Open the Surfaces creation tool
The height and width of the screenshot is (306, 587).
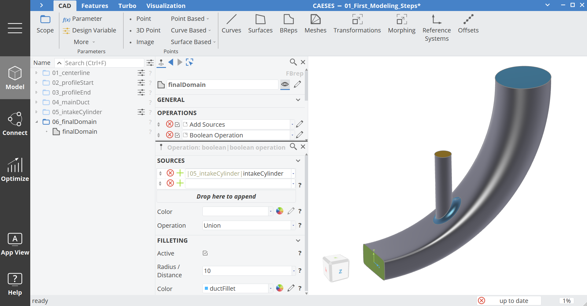coord(260,24)
